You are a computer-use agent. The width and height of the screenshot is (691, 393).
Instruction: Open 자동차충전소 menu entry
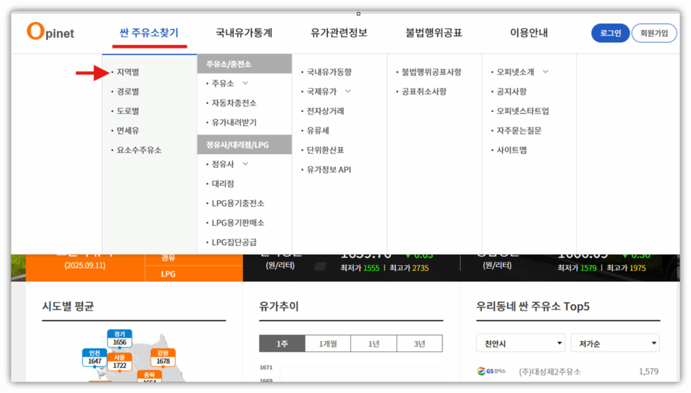click(233, 103)
